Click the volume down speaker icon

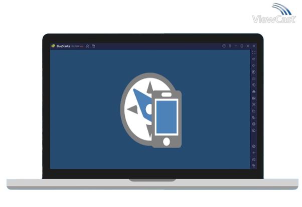[x=254, y=65]
